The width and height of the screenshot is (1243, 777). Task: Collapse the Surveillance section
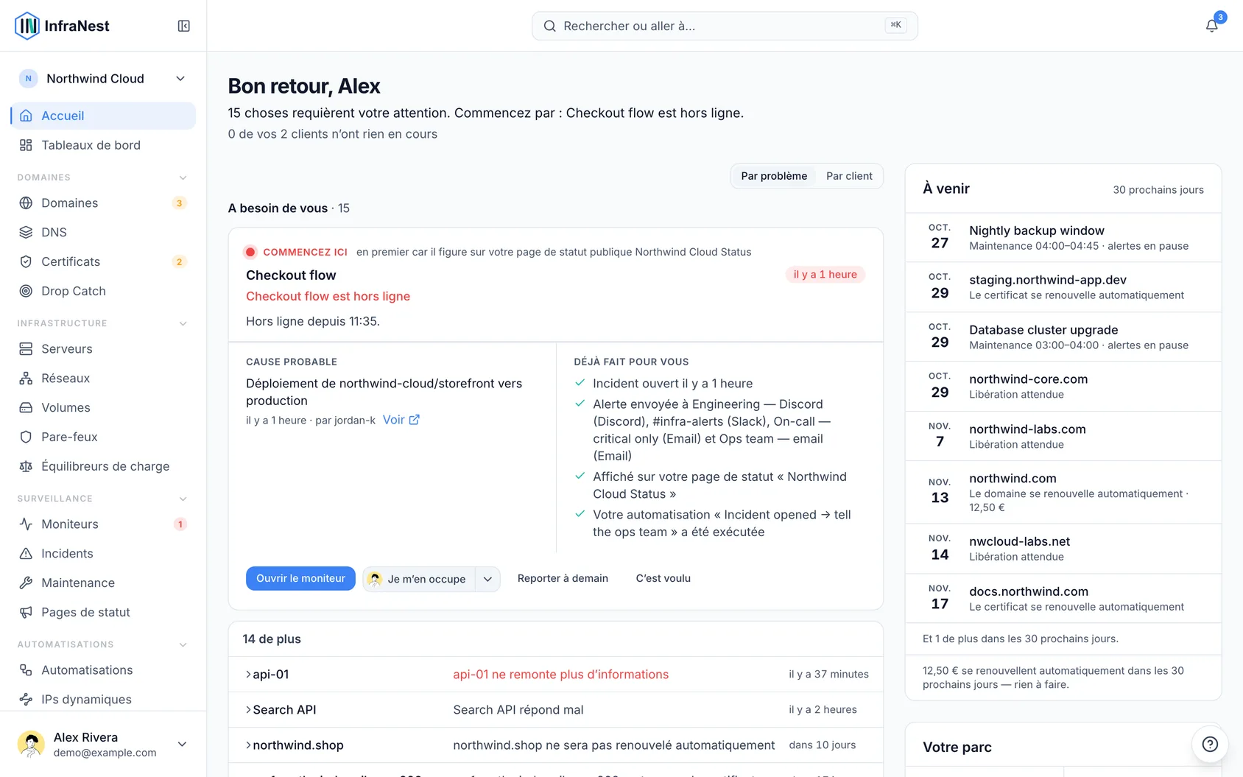coord(183,499)
